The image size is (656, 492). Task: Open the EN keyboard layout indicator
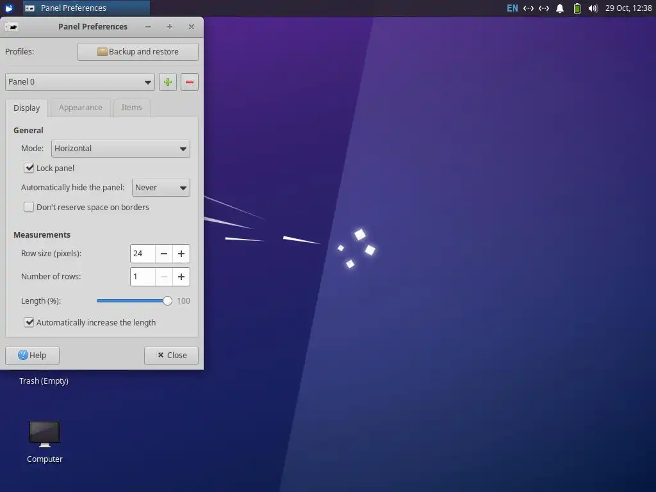[512, 8]
